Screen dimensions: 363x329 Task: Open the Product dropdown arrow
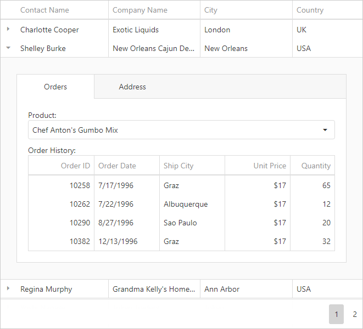click(x=325, y=130)
